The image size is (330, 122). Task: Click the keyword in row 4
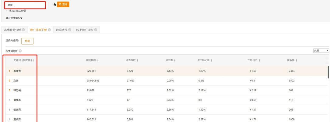point(17,100)
